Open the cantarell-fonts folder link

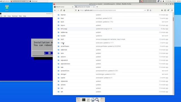(x=65, y=71)
